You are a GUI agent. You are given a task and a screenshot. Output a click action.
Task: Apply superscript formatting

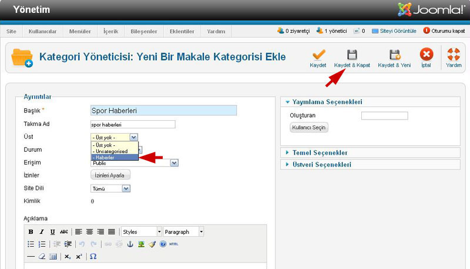(79, 257)
